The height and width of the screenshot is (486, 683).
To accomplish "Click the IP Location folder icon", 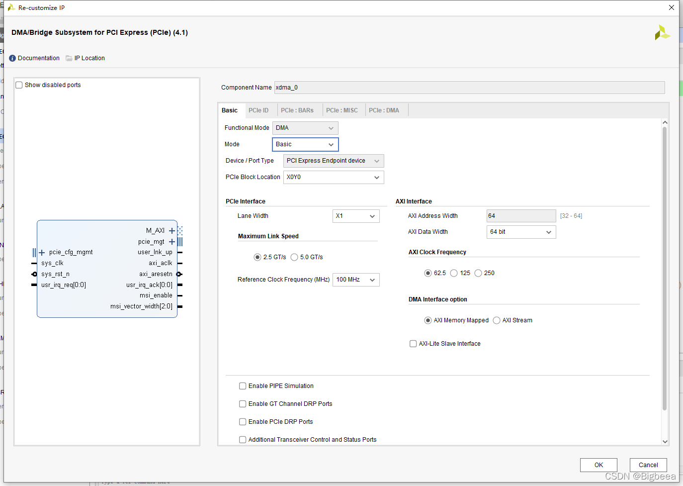I will [x=69, y=58].
